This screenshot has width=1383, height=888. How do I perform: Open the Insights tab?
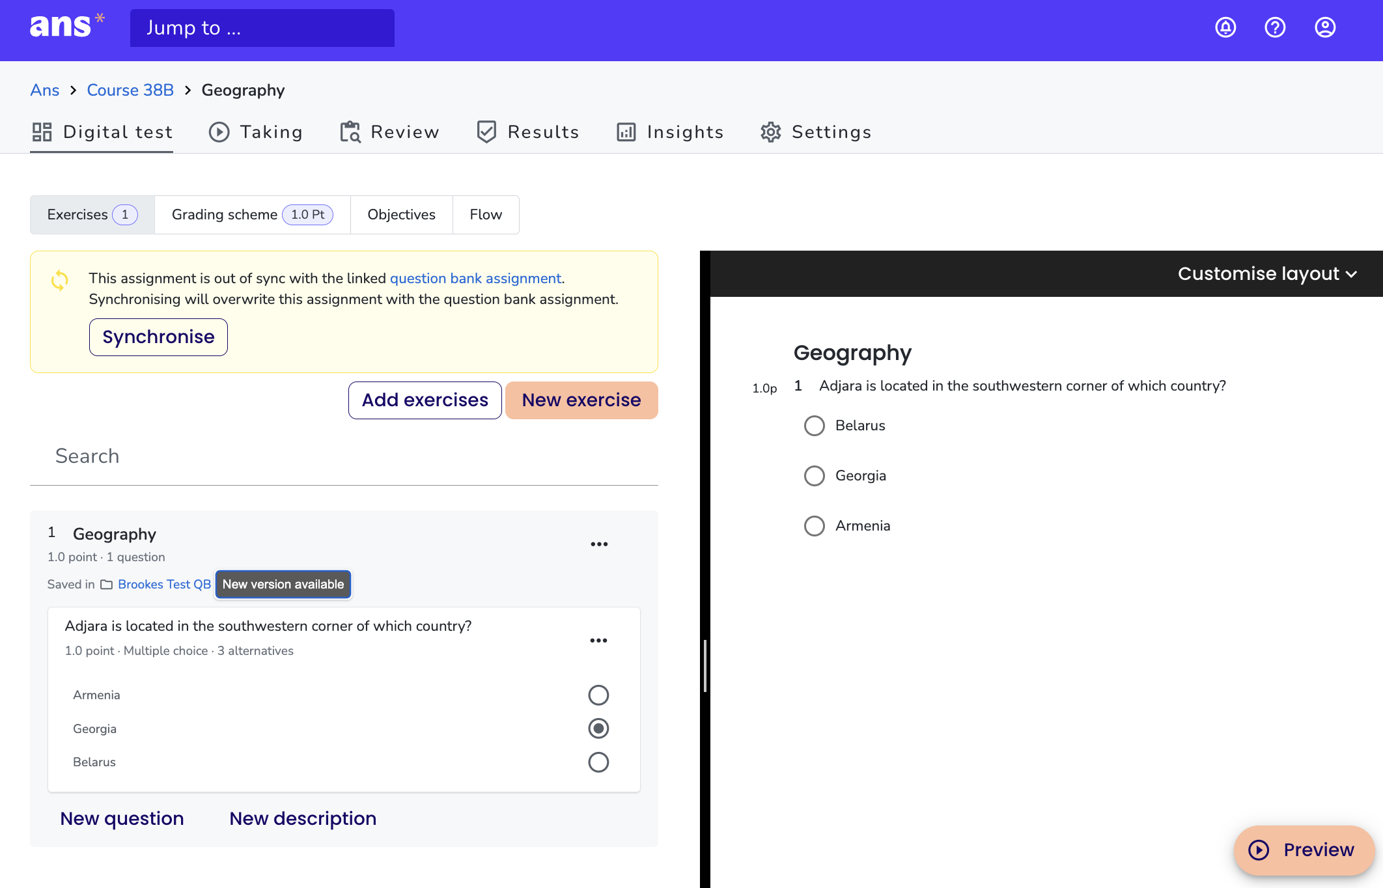pyautogui.click(x=670, y=132)
